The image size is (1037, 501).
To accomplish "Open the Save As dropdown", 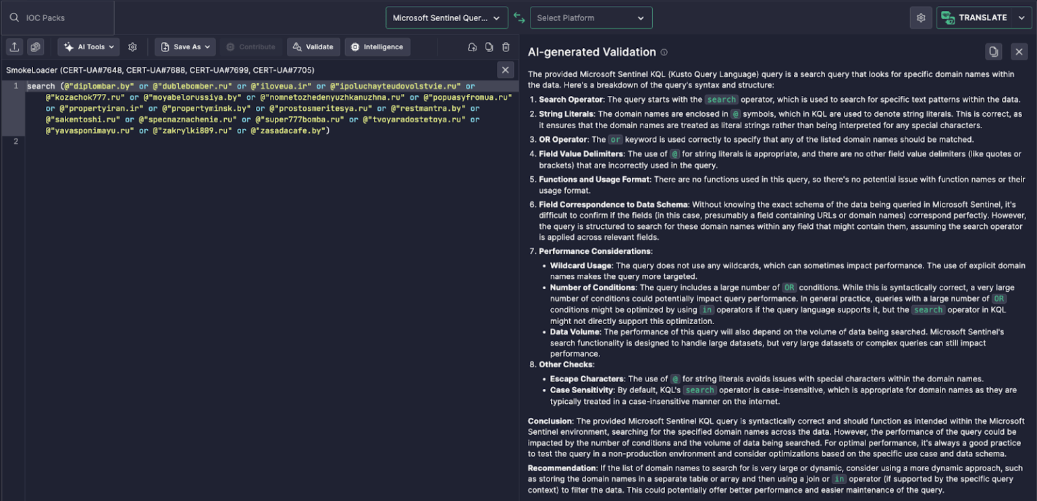I will 184,47.
